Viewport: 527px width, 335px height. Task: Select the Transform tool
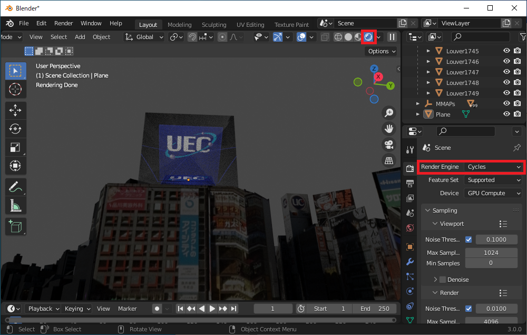click(x=15, y=166)
